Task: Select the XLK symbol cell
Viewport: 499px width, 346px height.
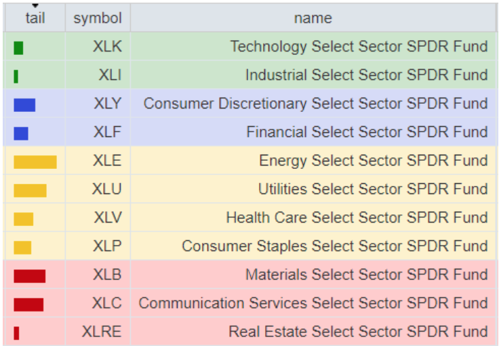Action: 107,47
